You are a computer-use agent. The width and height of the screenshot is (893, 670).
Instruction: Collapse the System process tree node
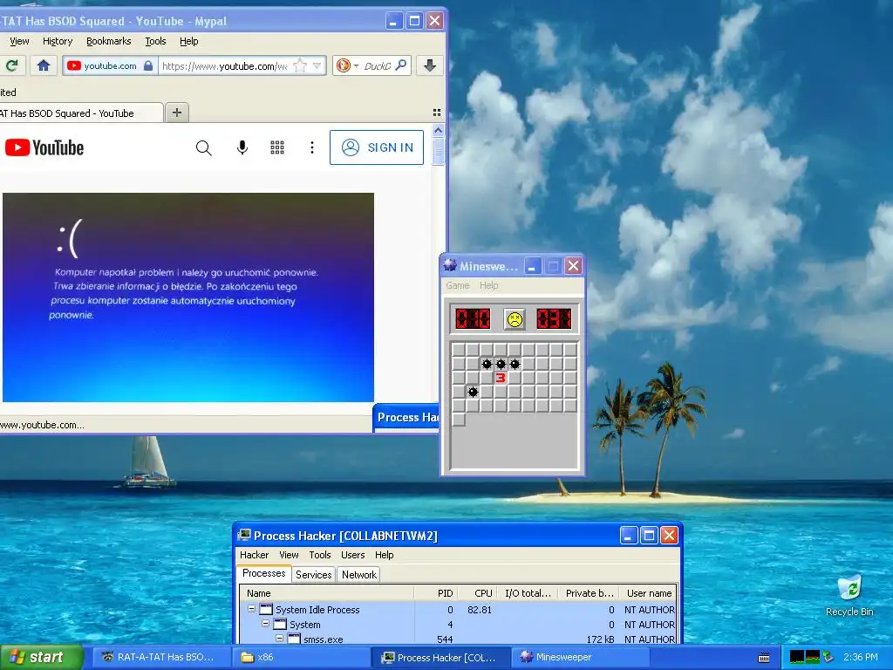pos(265,624)
